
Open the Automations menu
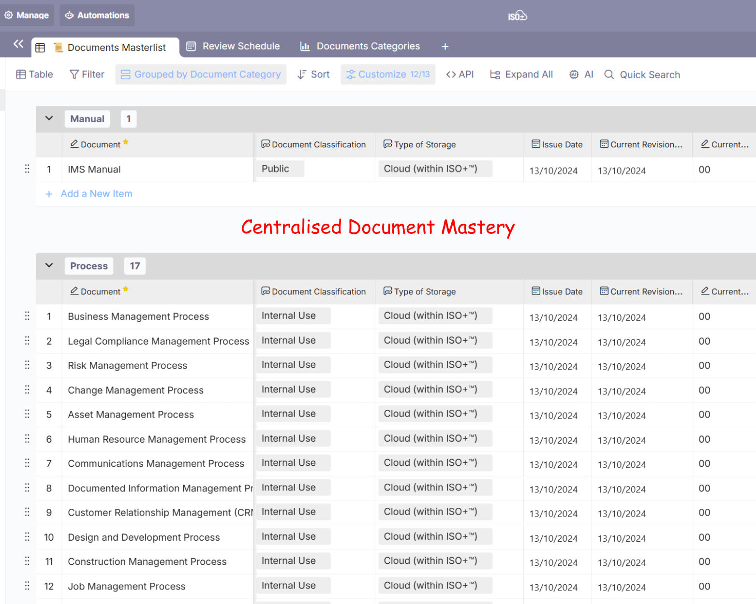coord(97,15)
